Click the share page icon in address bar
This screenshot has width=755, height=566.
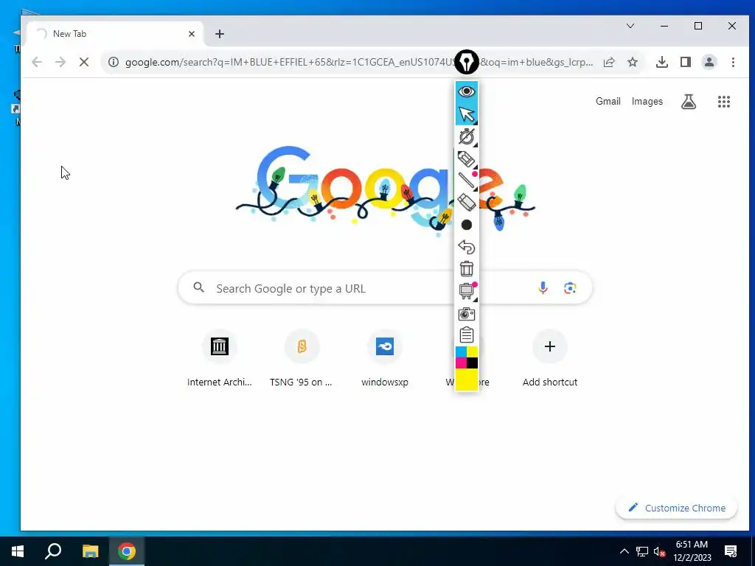[609, 62]
